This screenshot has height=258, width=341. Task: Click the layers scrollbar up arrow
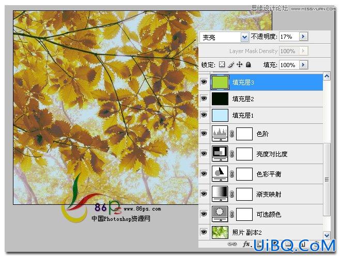click(x=327, y=76)
